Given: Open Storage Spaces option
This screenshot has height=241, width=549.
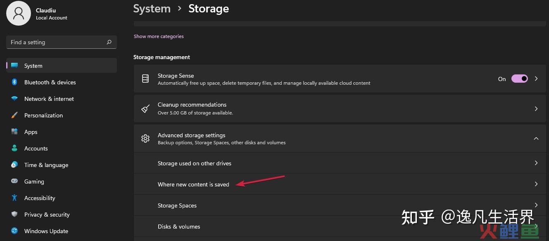Looking at the screenshot, I should pos(340,205).
